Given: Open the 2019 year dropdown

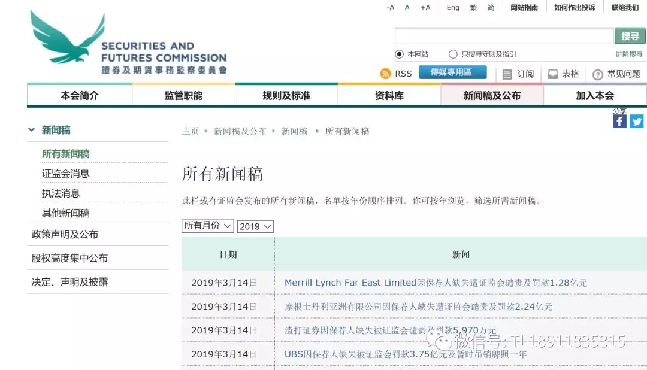Looking at the screenshot, I should 255,226.
